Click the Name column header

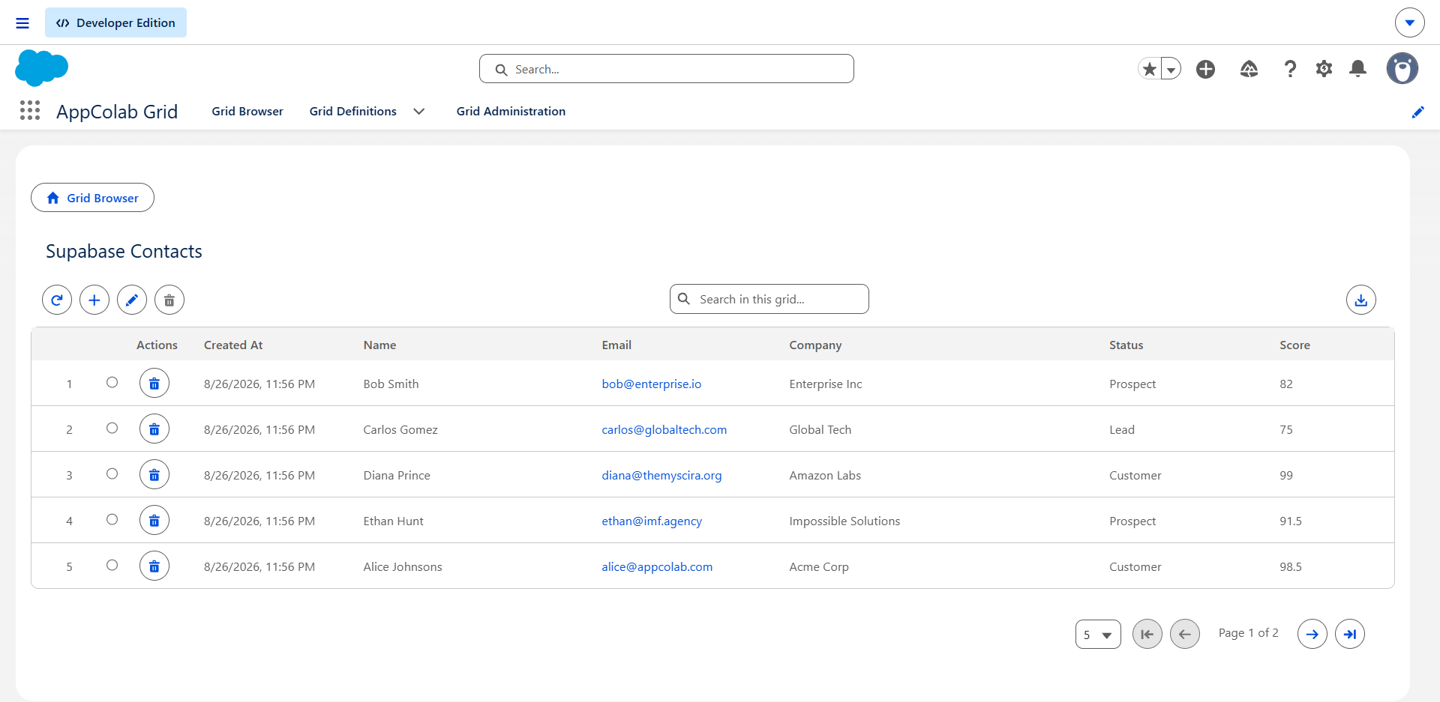379,345
